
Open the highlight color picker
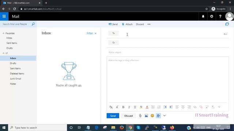tap(141, 107)
